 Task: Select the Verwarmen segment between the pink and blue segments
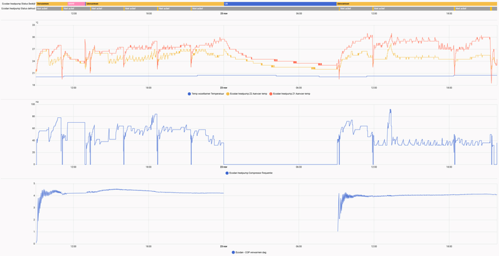tap(155, 4)
